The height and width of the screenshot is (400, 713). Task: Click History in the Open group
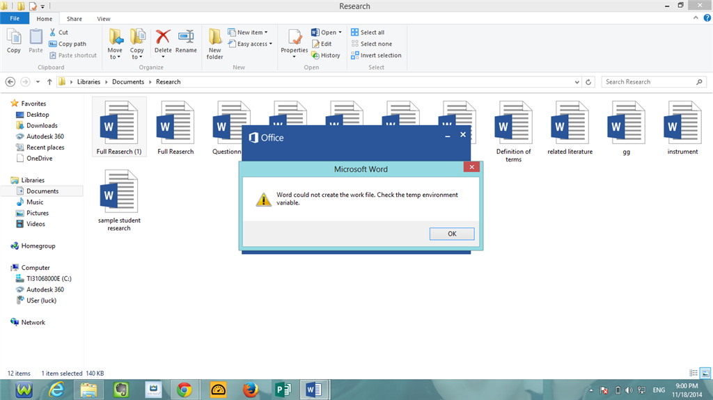tap(326, 55)
